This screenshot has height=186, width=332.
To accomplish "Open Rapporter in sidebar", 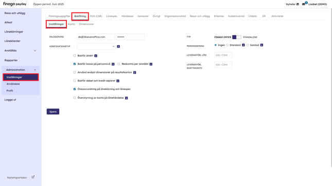I will (11, 60).
